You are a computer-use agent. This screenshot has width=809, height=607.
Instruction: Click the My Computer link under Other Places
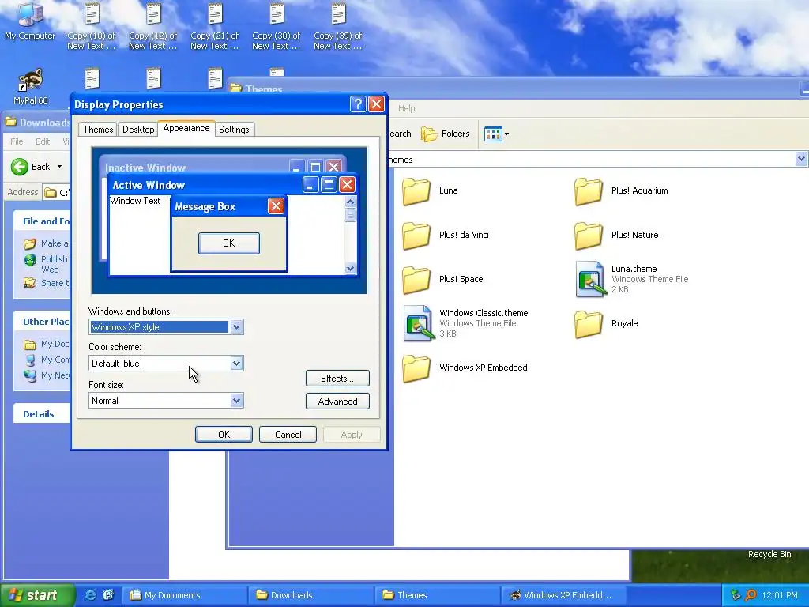click(x=55, y=360)
